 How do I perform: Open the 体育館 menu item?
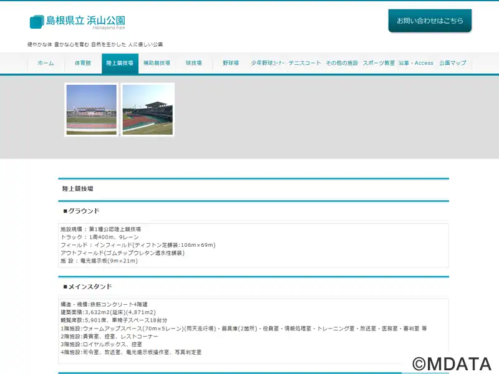click(x=83, y=63)
